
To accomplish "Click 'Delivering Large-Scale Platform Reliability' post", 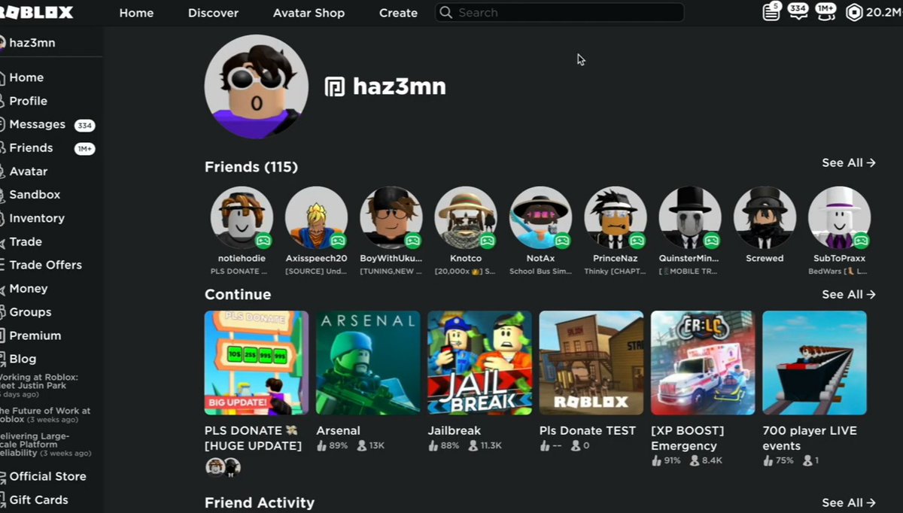I will [45, 445].
